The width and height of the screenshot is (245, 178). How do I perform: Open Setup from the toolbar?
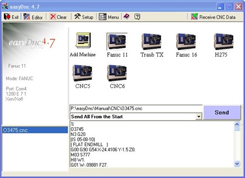coord(84,17)
